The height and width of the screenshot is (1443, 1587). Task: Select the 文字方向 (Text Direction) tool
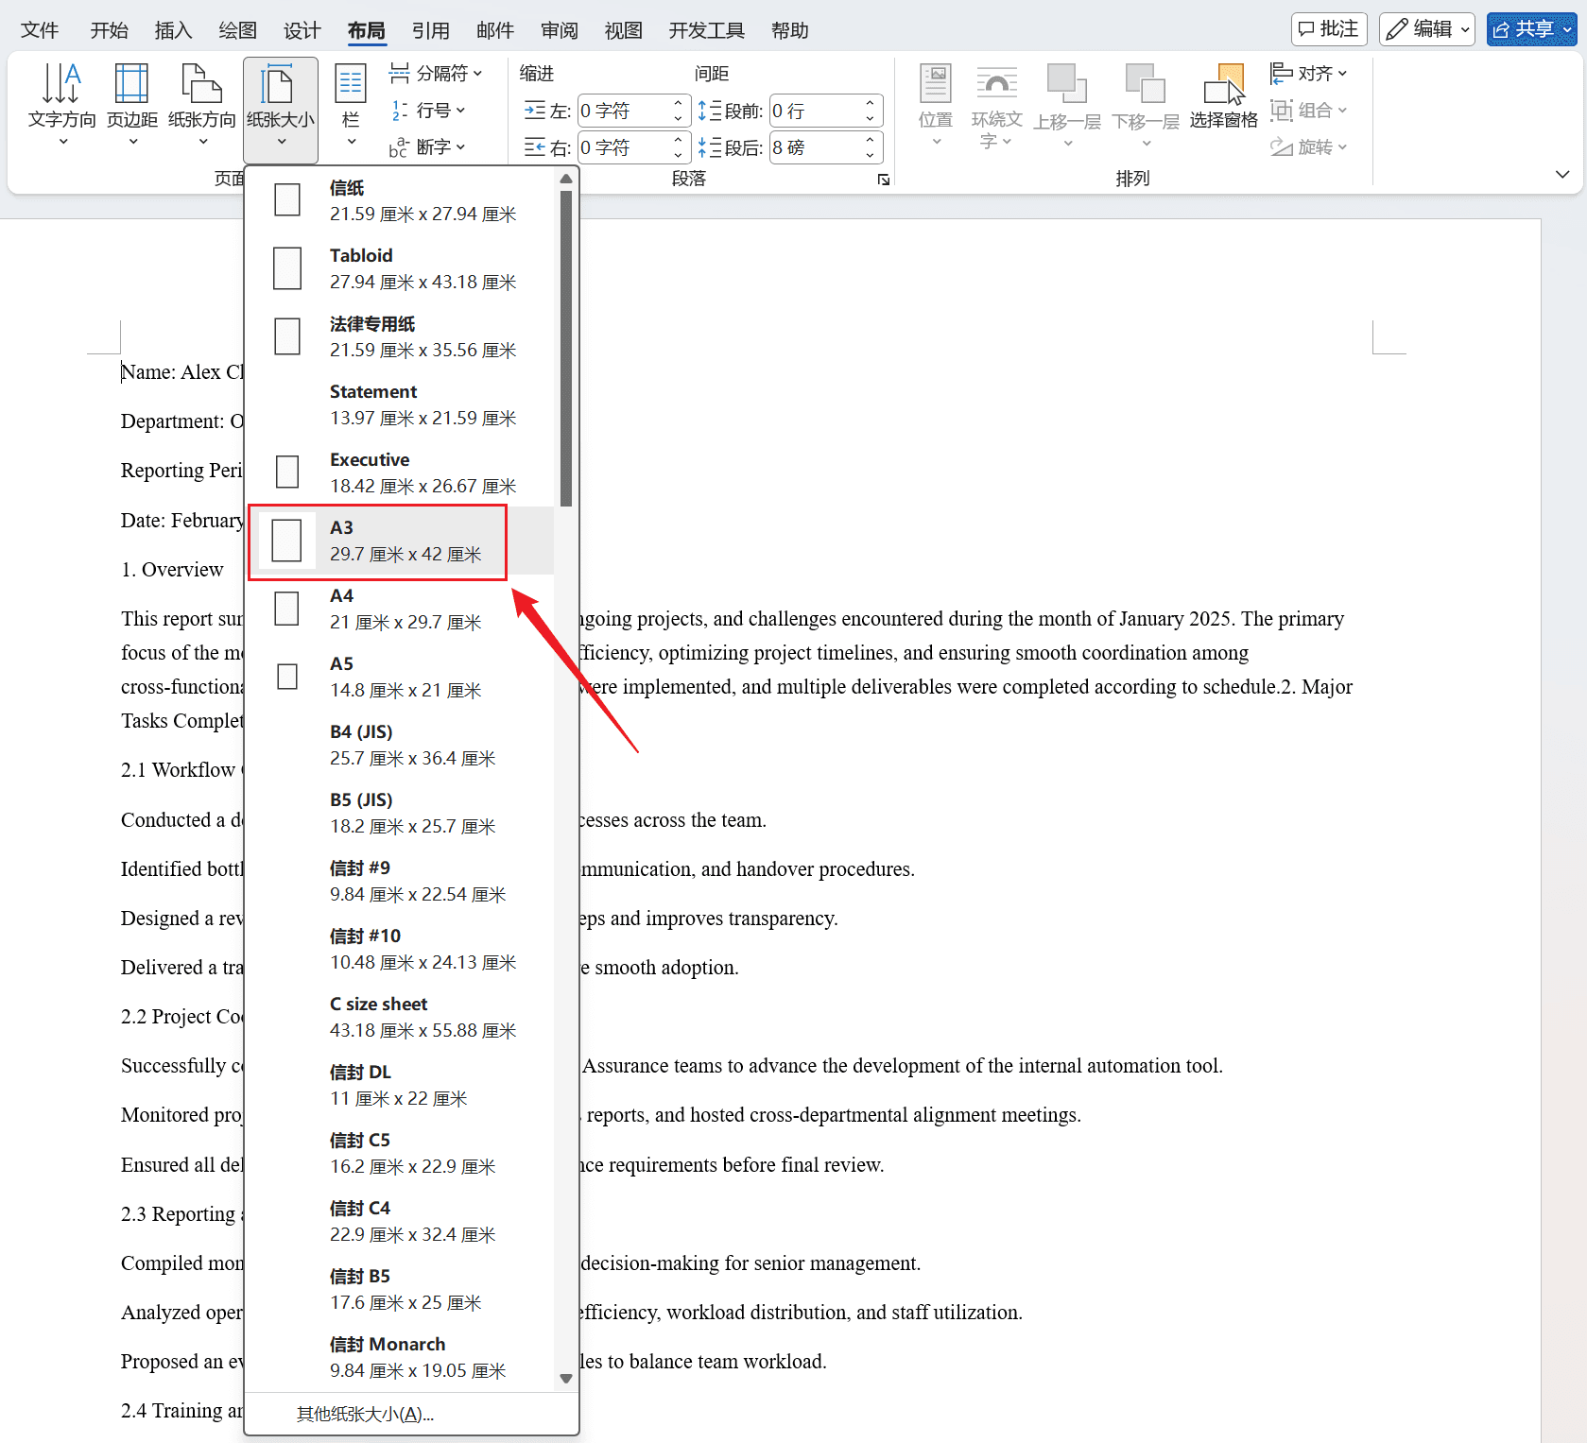coord(61,99)
